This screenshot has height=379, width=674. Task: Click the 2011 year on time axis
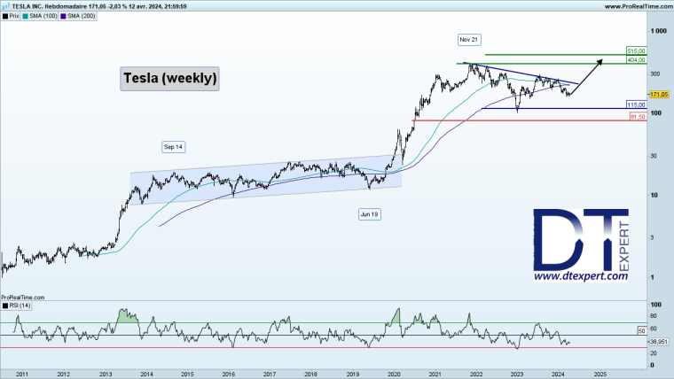click(x=22, y=375)
